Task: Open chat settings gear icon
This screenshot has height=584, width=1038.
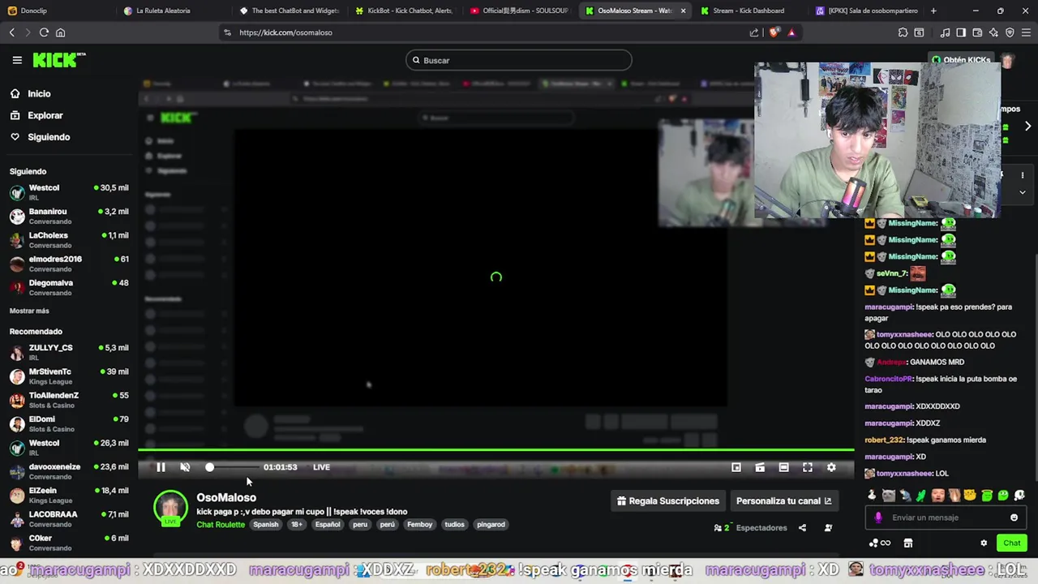Action: 984,543
